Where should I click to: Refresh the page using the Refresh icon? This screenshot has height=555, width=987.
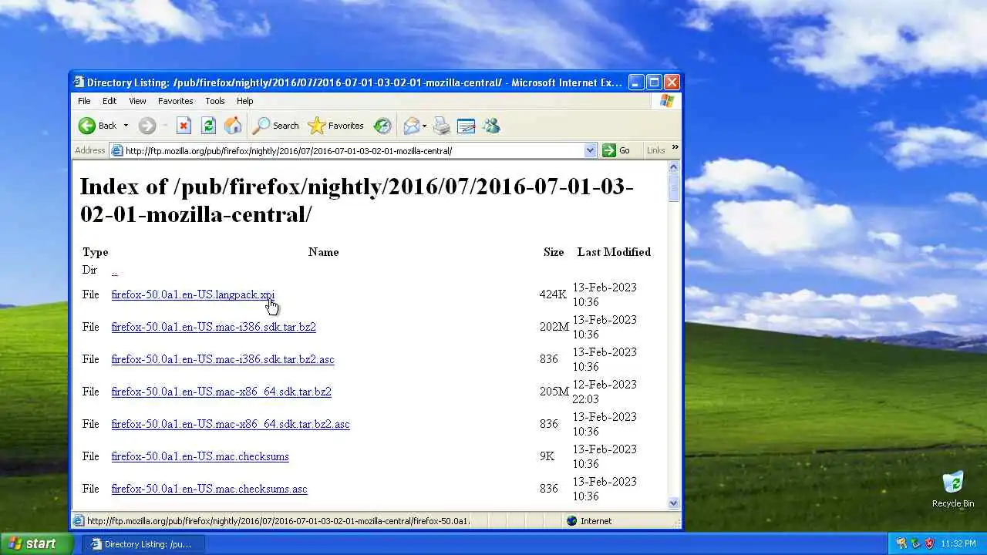tap(208, 126)
